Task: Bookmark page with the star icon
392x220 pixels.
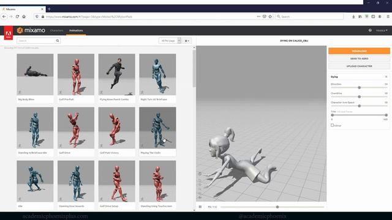Action: point(270,16)
